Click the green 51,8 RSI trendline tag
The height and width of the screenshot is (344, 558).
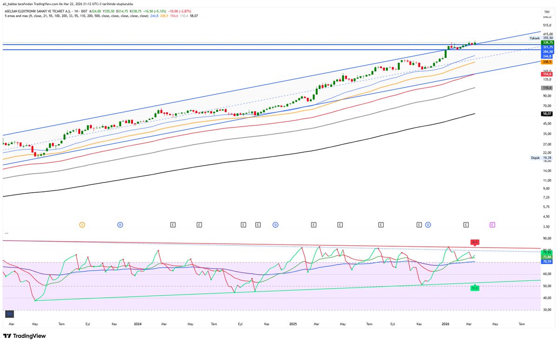[475, 288]
